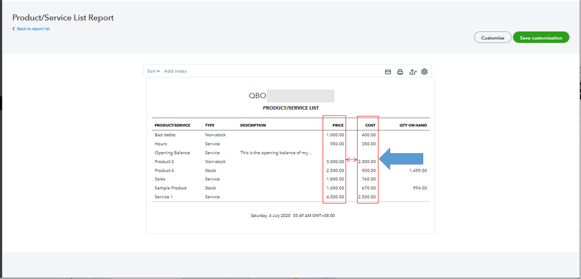Viewport: 581px width, 279px height.
Task: Click cost 350.00 for Hours
Action: point(369,144)
